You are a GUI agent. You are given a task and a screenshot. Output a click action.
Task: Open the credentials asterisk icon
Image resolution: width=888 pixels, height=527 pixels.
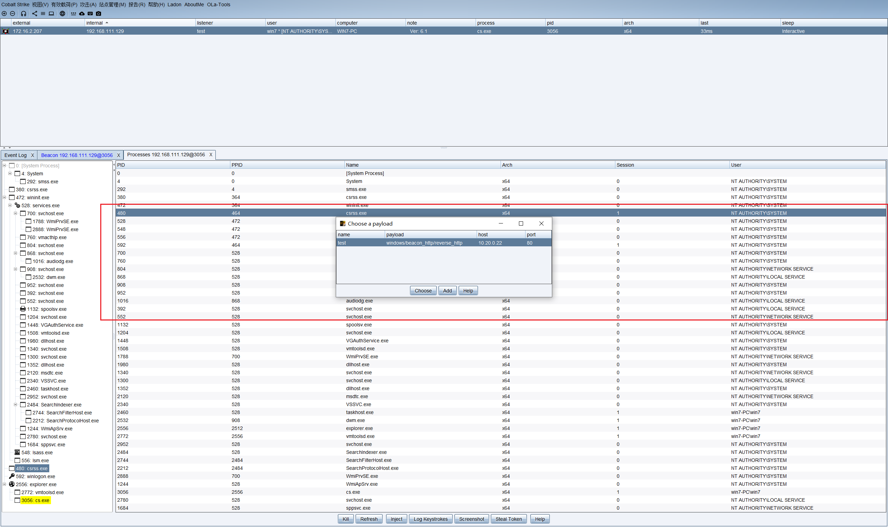point(73,14)
